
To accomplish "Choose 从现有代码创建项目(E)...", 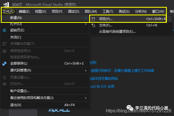I will 131,32.
